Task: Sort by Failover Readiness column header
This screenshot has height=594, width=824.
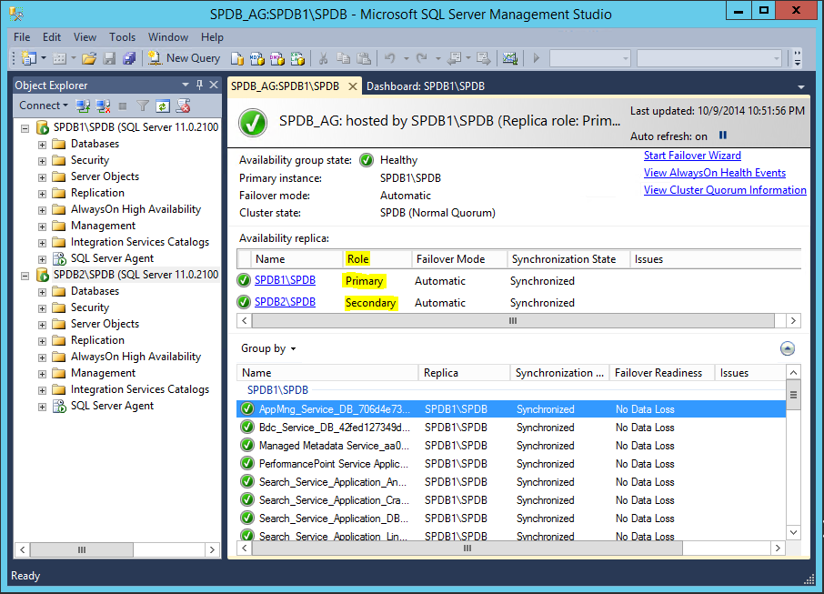Action: coord(661,373)
